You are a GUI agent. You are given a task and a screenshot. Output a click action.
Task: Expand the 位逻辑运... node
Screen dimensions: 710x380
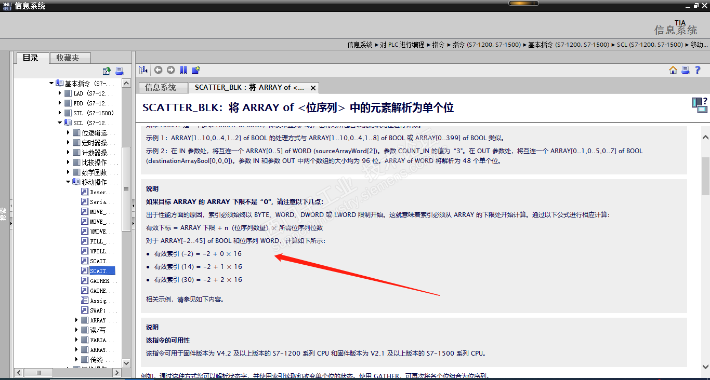(68, 133)
